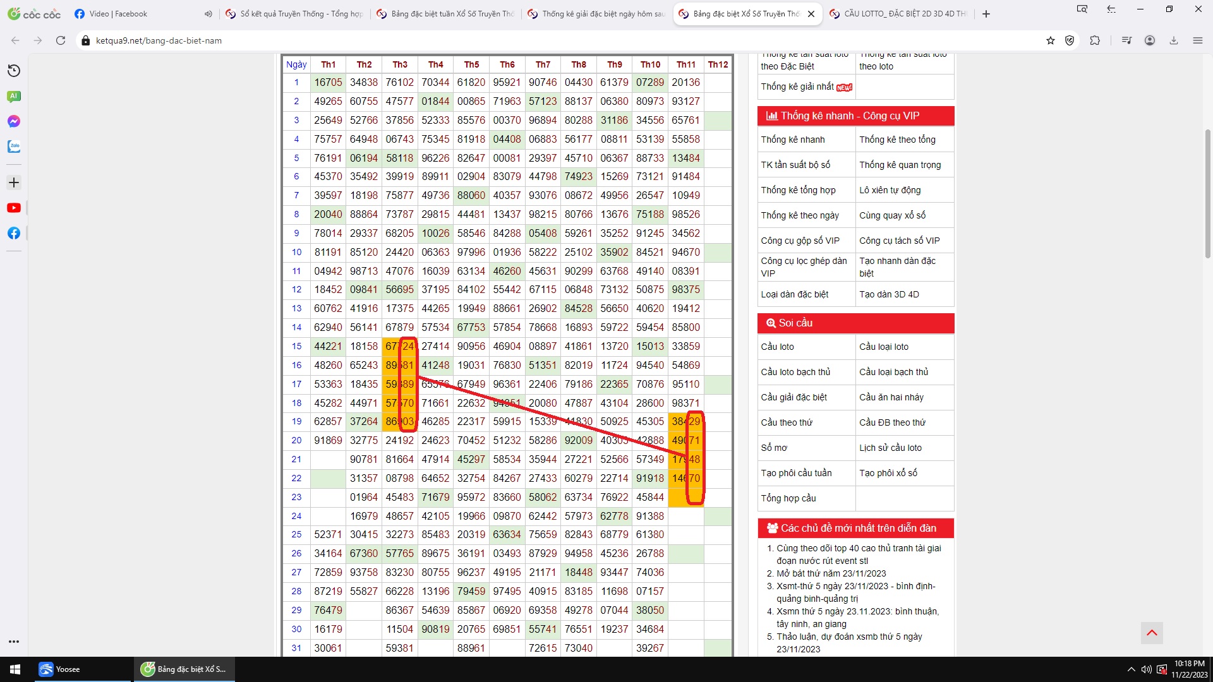Open a new tab with the plus button
The image size is (1213, 682).
pos(986,14)
